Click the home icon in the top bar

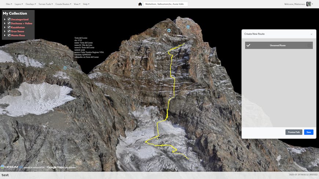pos(140,4)
